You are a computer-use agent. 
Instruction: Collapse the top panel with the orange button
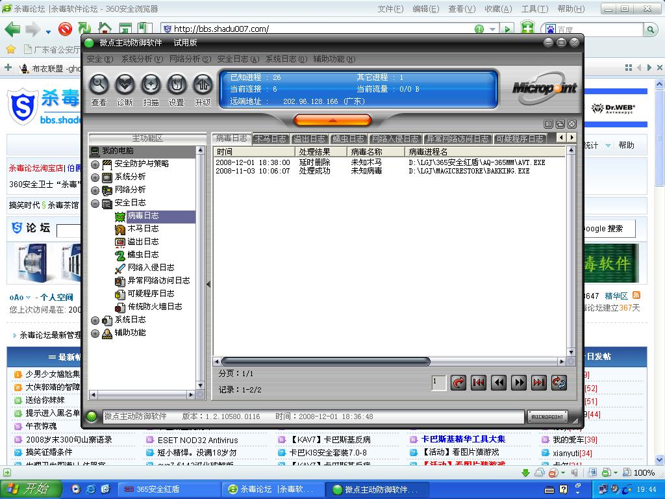332,120
